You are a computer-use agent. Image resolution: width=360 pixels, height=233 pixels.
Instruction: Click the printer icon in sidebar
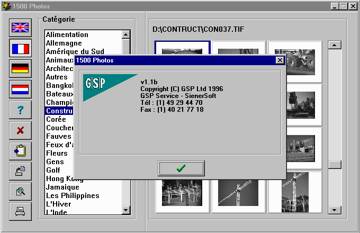[x=20, y=211]
